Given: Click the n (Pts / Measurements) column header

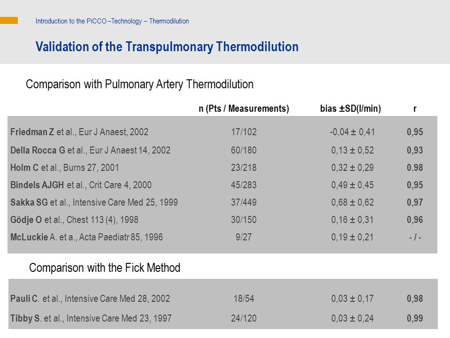Looking at the screenshot, I should pos(244,108).
